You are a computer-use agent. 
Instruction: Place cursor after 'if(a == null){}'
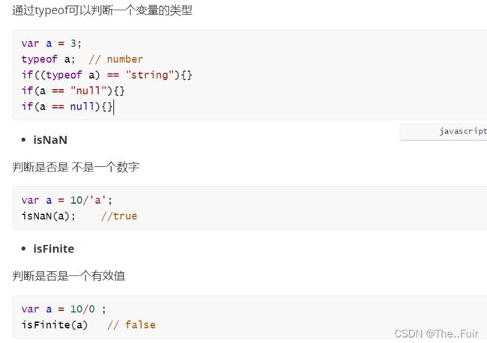point(114,107)
